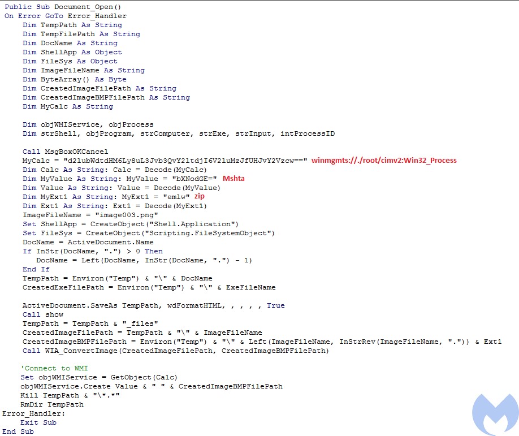Click the "Dim TempPath As String" declaration
This screenshot has width=519, height=436.
point(72,25)
